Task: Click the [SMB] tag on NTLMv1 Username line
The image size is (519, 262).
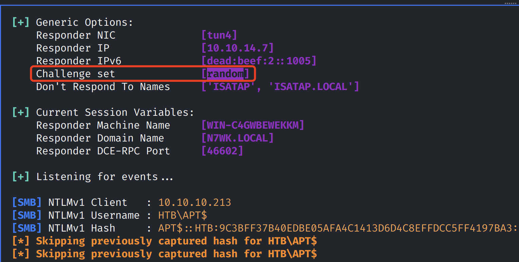Action: tap(27, 215)
